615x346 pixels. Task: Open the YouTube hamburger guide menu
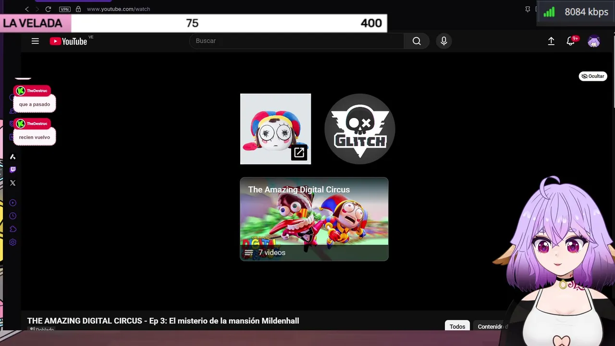(x=35, y=41)
